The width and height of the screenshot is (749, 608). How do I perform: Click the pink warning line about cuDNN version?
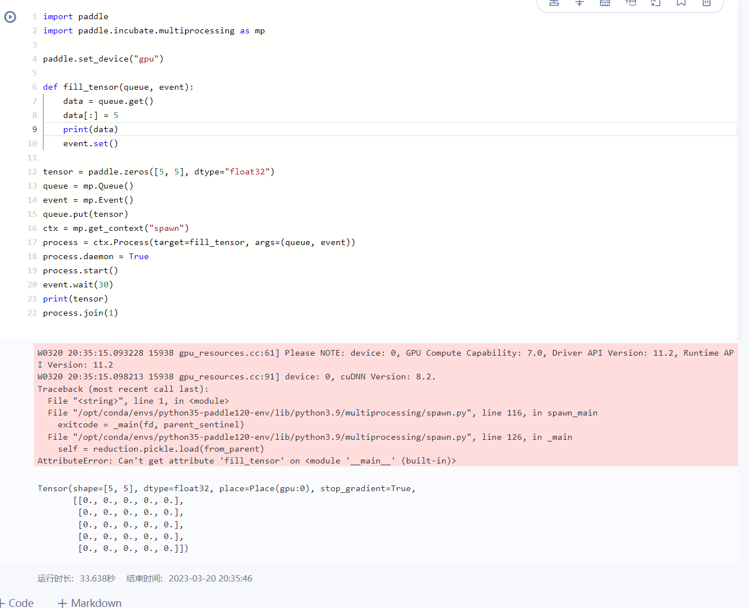tap(226, 376)
